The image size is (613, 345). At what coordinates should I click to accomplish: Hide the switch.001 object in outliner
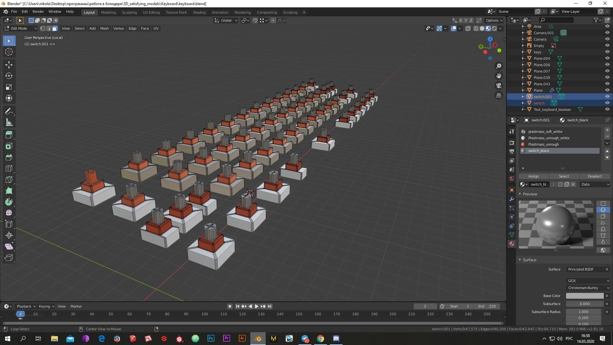click(607, 96)
